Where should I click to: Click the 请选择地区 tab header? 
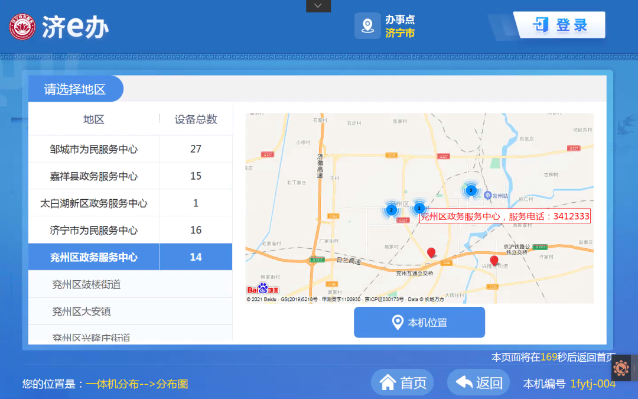pos(75,89)
